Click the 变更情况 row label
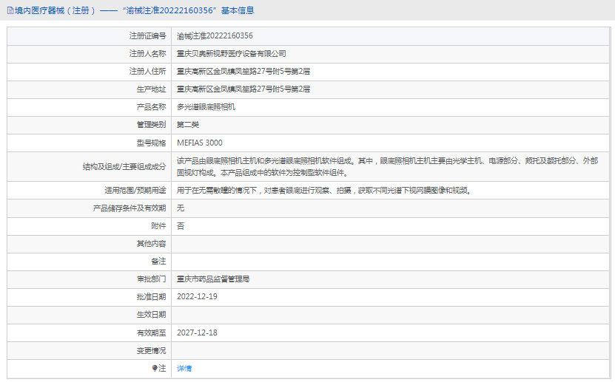Screen dimensions: 615x382 coord(151,350)
